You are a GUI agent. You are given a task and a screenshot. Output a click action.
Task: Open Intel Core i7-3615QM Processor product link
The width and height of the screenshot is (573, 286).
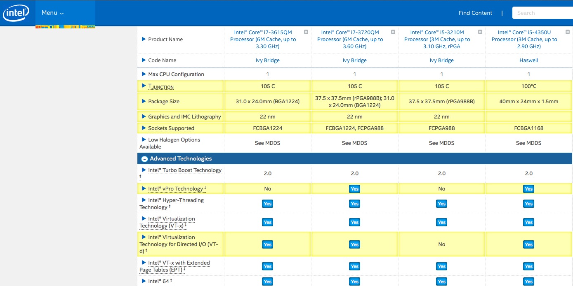click(x=263, y=39)
